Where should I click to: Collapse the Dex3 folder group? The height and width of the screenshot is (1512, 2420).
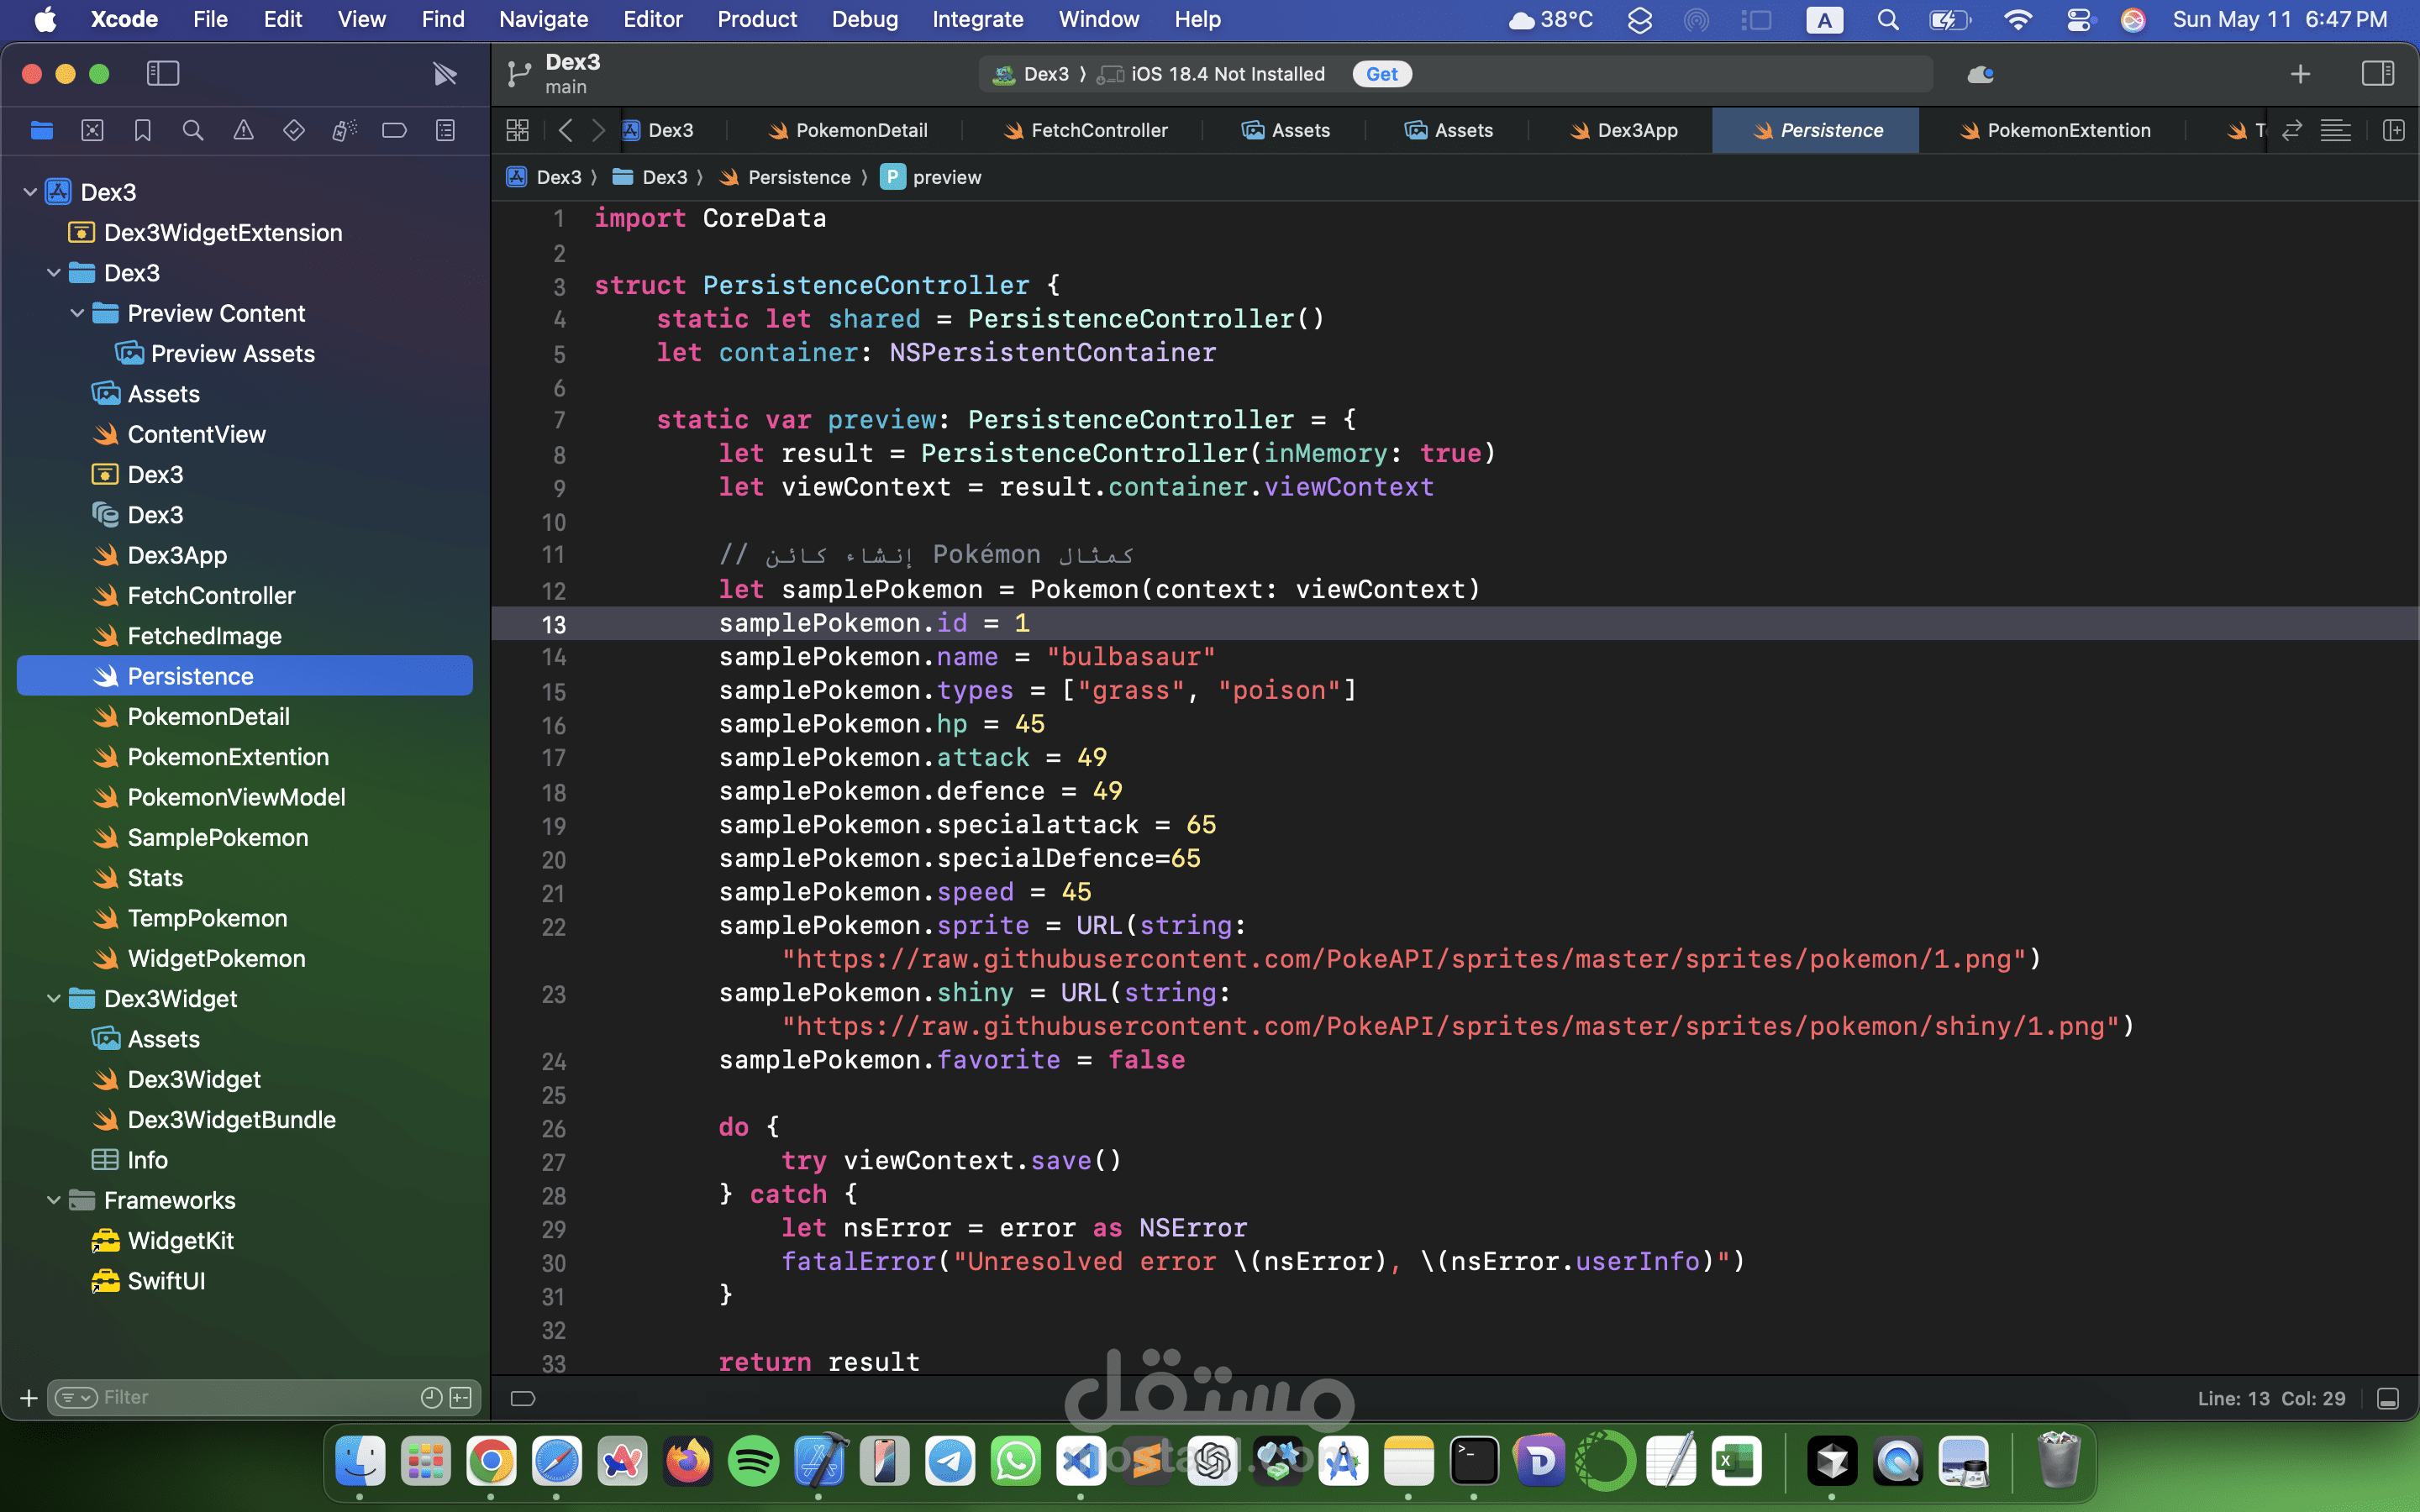point(54,273)
